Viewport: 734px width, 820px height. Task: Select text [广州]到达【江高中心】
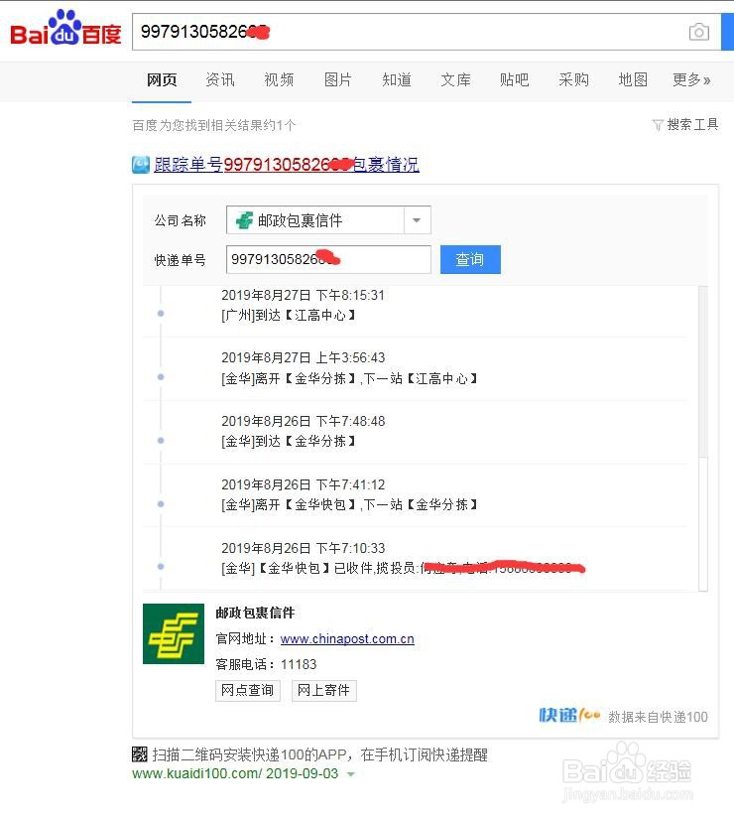[289, 316]
